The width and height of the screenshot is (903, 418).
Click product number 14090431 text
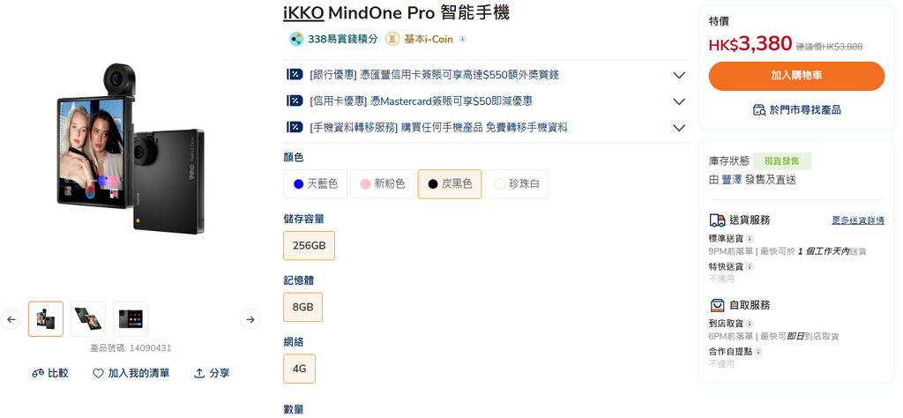tap(131, 348)
